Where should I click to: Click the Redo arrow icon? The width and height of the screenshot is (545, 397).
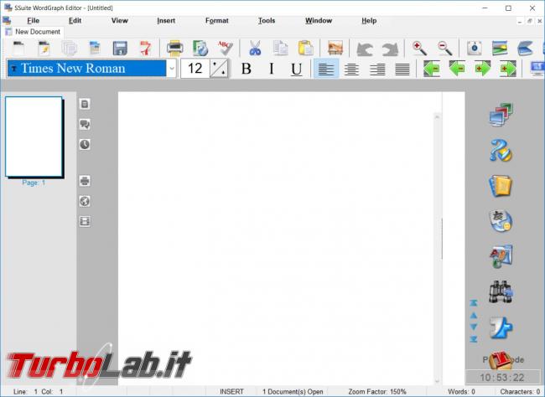point(390,49)
